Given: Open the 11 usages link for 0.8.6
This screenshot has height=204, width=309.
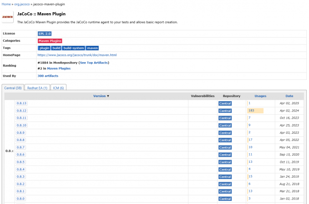Looking at the screenshot, I should pos(250,155).
